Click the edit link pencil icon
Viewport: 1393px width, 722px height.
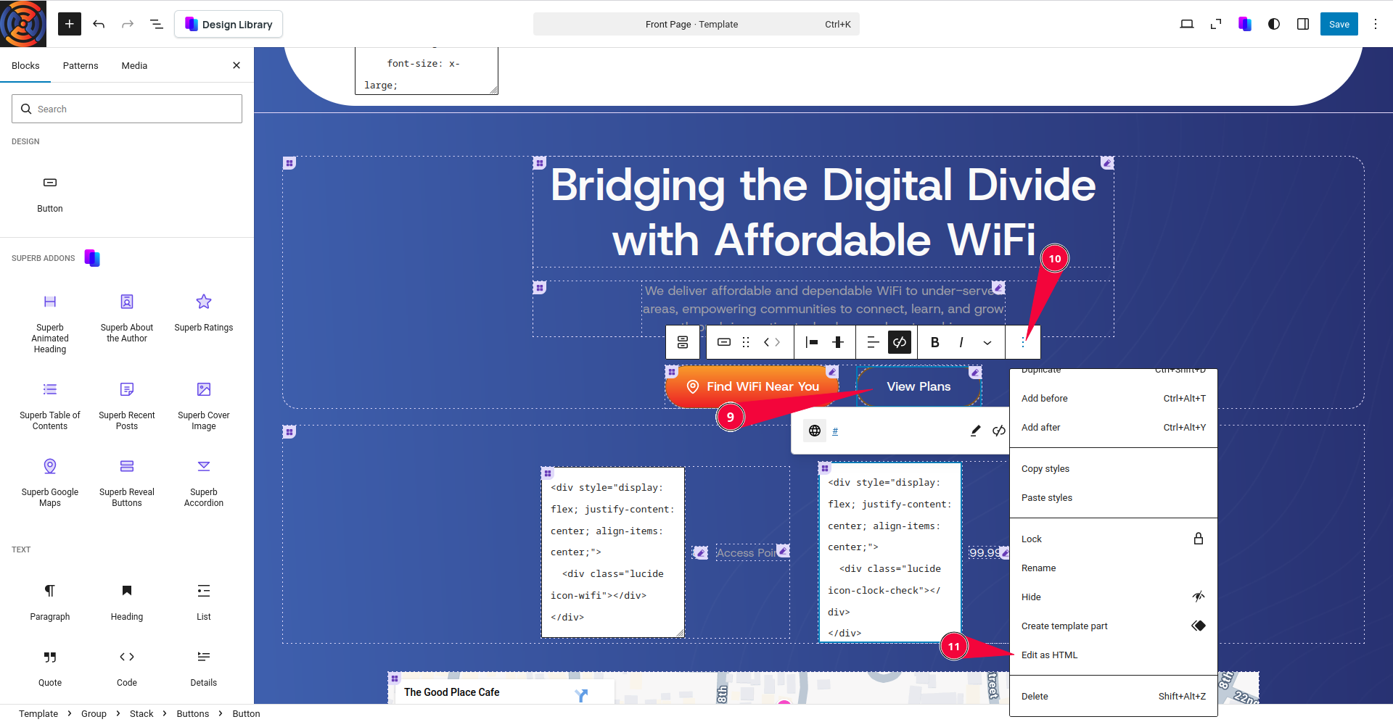click(975, 431)
